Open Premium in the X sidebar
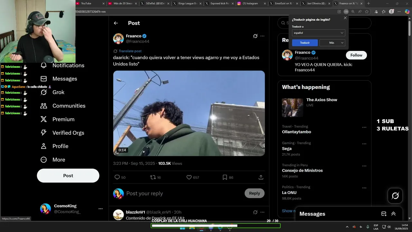This screenshot has width=412, height=232. point(58,119)
